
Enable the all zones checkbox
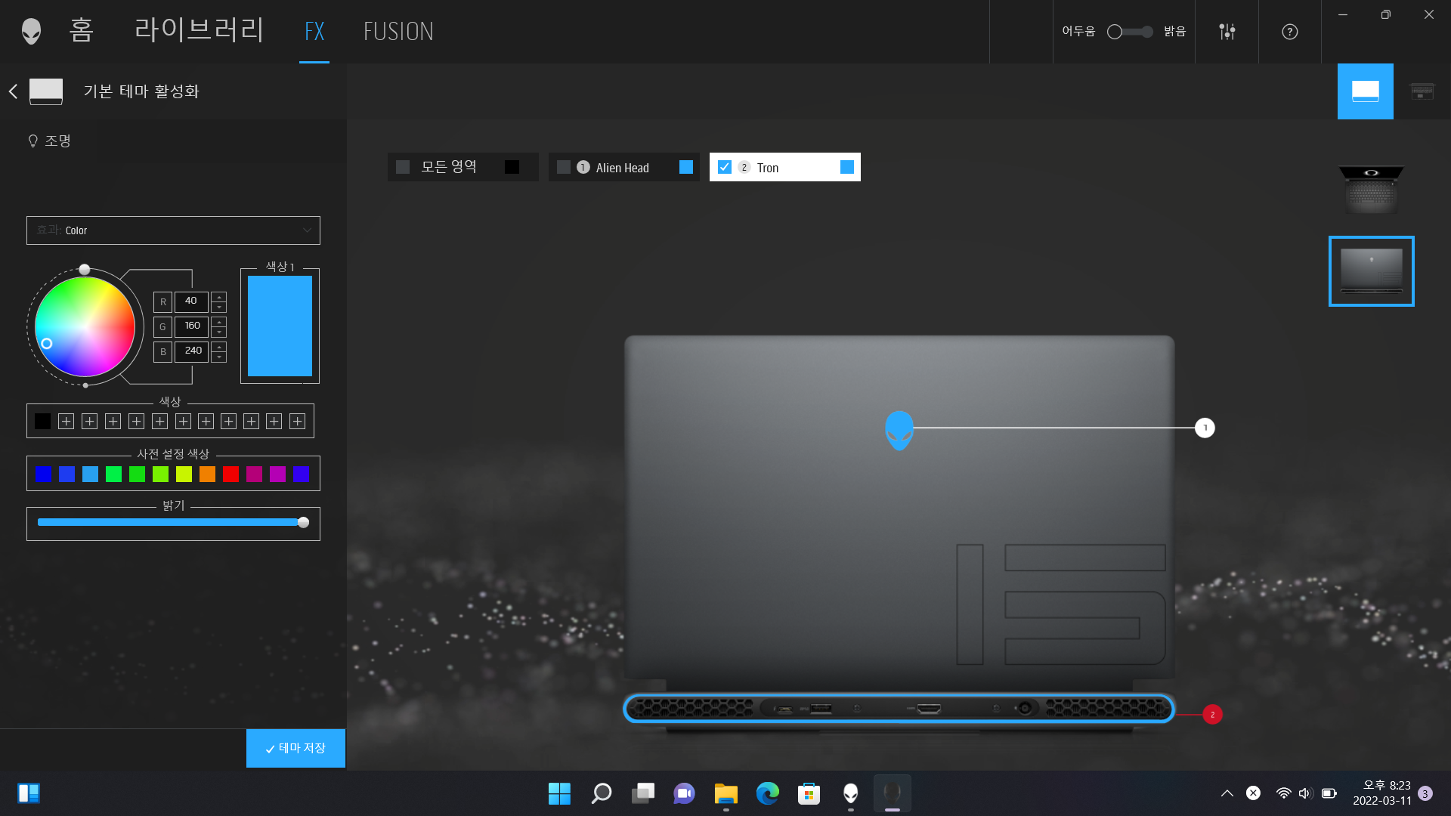pos(403,167)
